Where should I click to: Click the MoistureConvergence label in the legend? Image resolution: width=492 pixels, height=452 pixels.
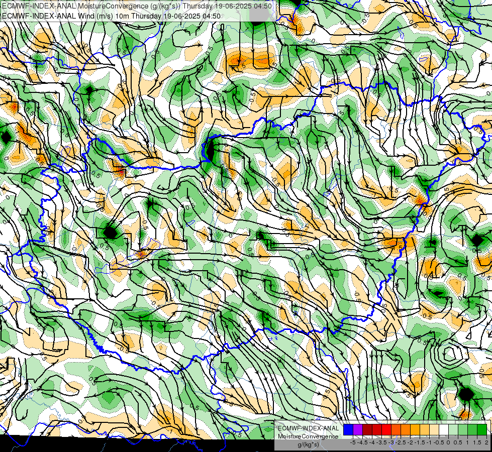click(308, 436)
